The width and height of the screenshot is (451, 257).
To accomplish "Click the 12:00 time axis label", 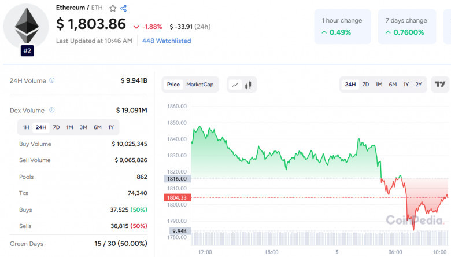I will point(205,252).
